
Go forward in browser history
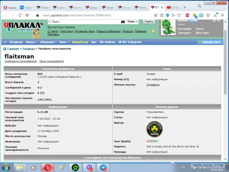tap(13, 15)
